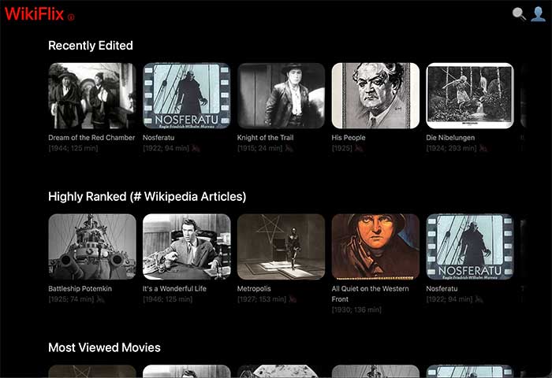552x378 pixels.
Task: Select the Recently Edited section heading
Action: pyautogui.click(x=91, y=46)
